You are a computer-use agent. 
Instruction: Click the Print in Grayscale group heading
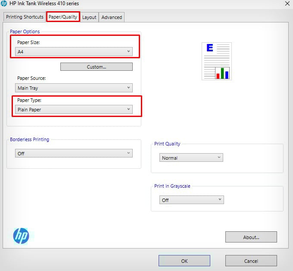[172, 186]
